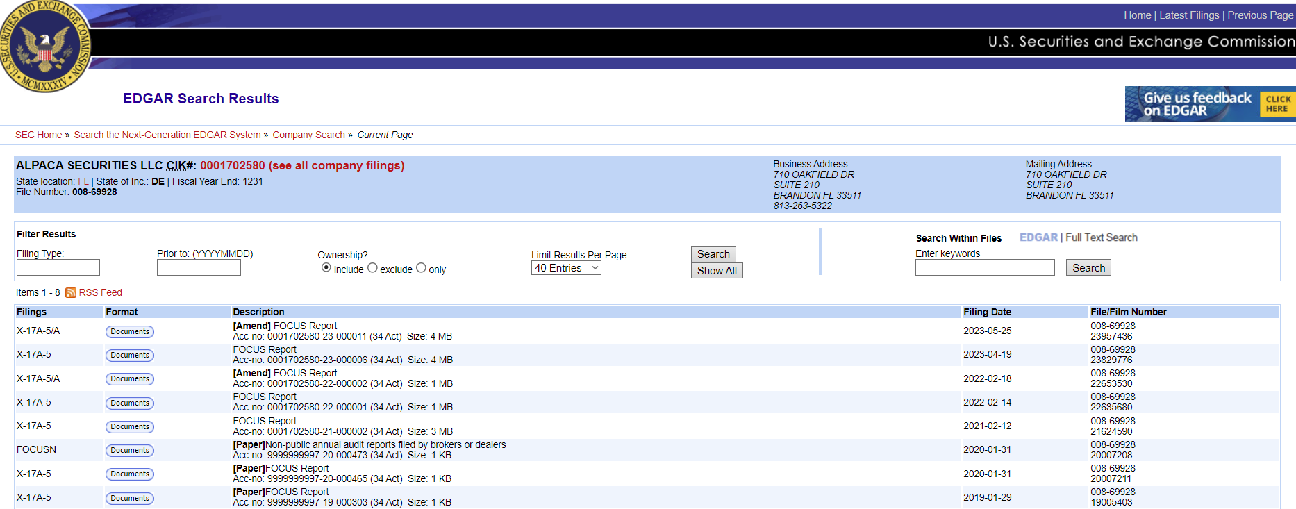Open Documents for the FOCUSN filing

coord(129,451)
